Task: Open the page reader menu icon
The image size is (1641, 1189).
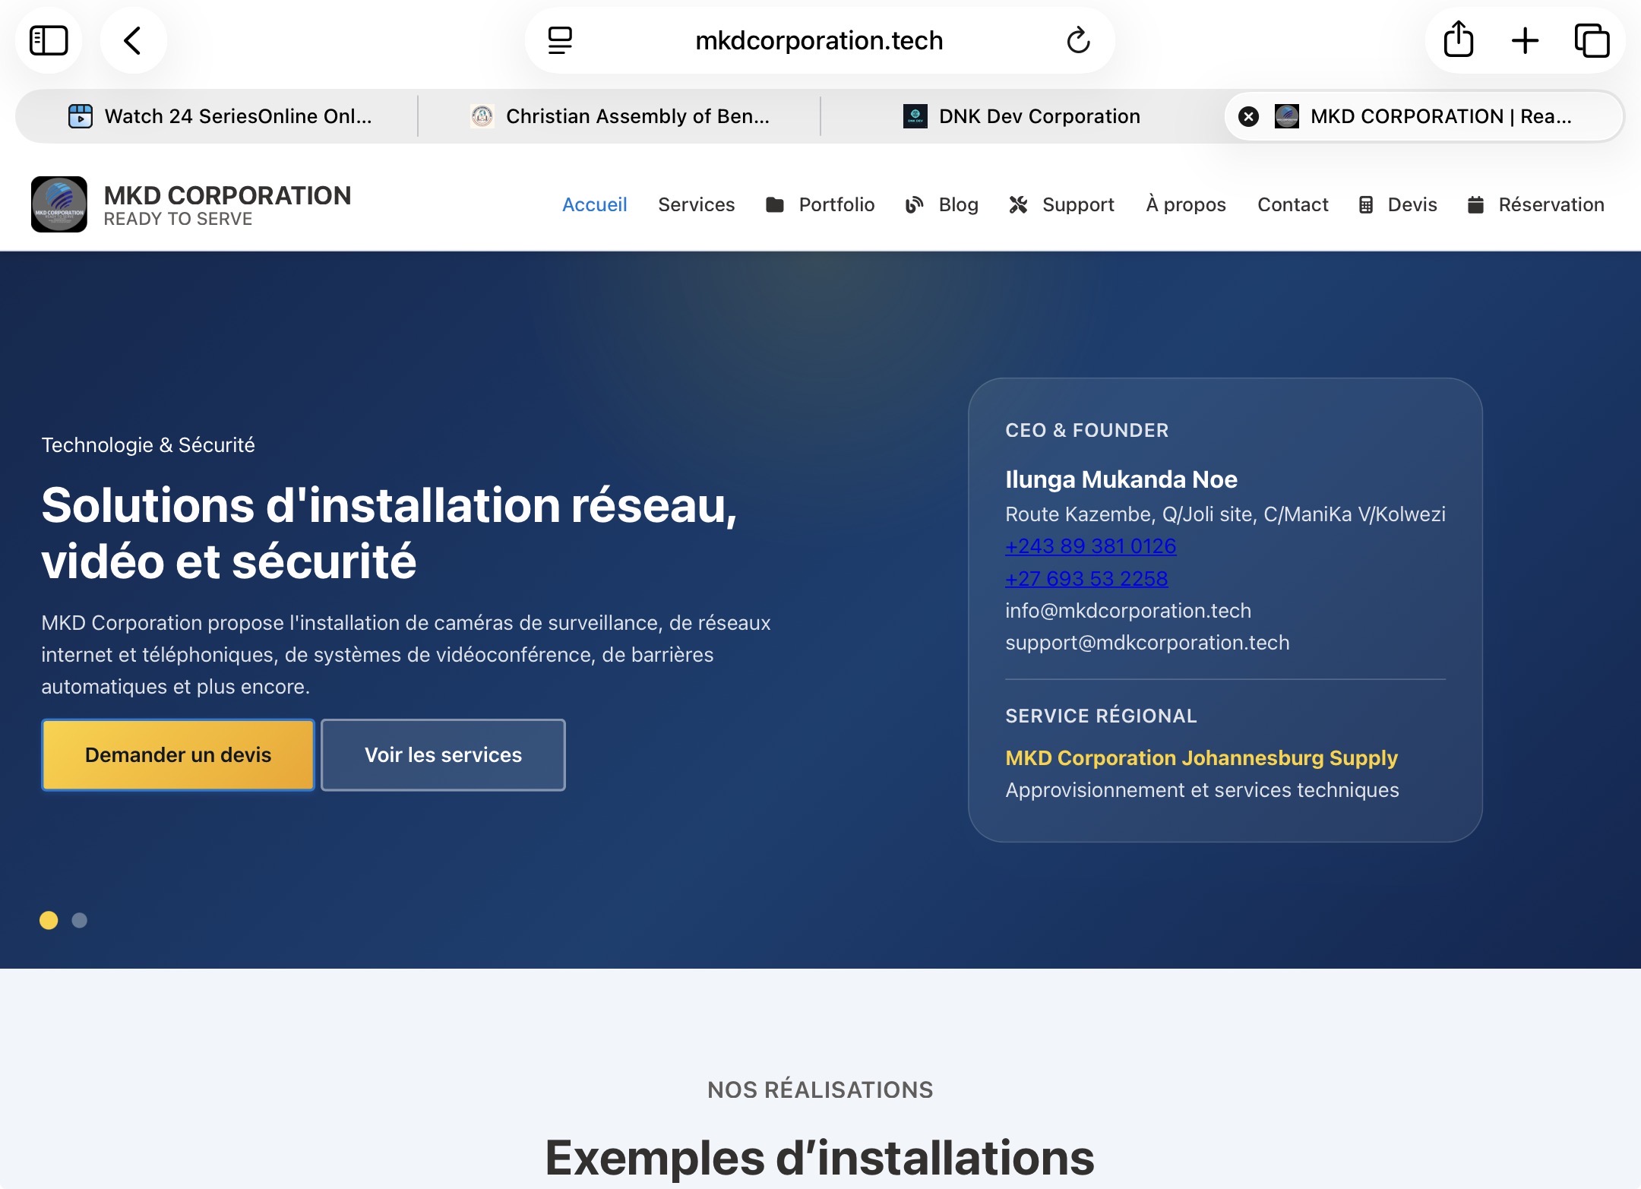Action: pos(560,40)
